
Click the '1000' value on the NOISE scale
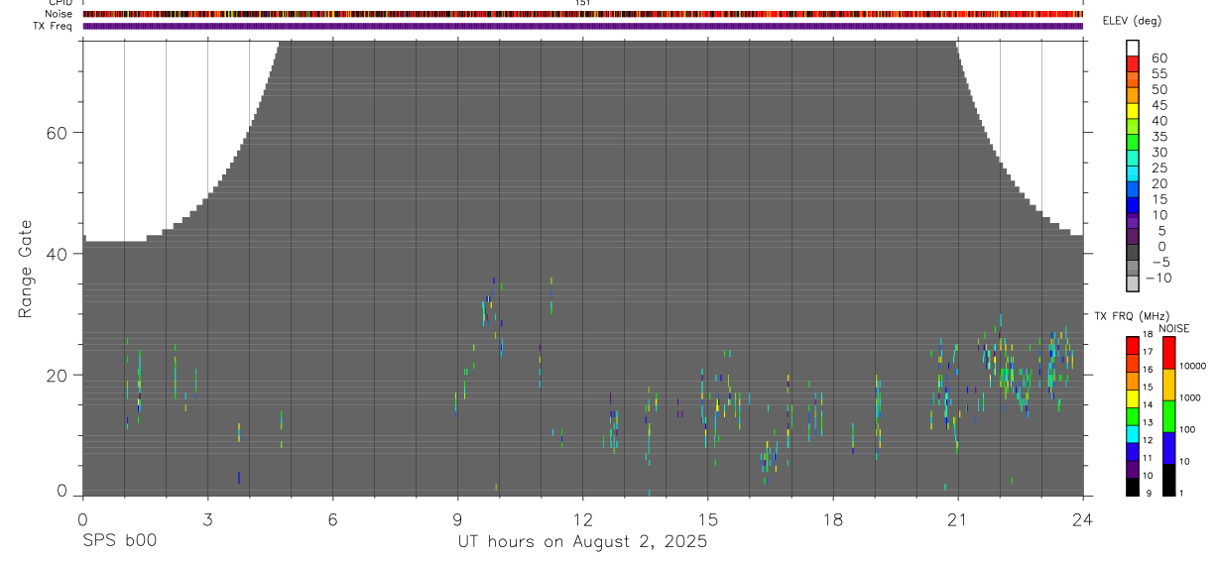[x=1190, y=397]
